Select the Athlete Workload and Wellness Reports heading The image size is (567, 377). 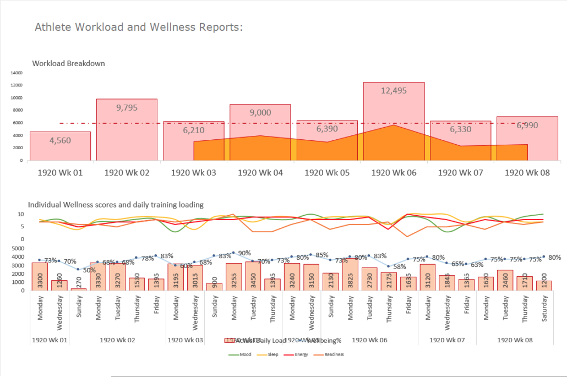[138, 27]
